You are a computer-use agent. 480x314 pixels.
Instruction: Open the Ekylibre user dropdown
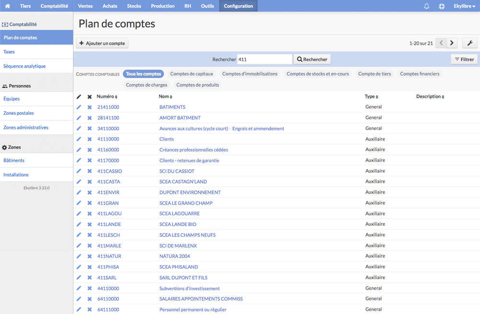coord(464,6)
